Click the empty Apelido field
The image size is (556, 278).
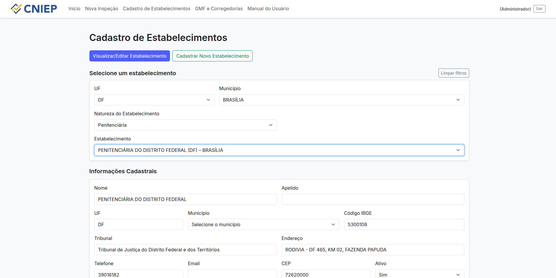tap(373, 199)
